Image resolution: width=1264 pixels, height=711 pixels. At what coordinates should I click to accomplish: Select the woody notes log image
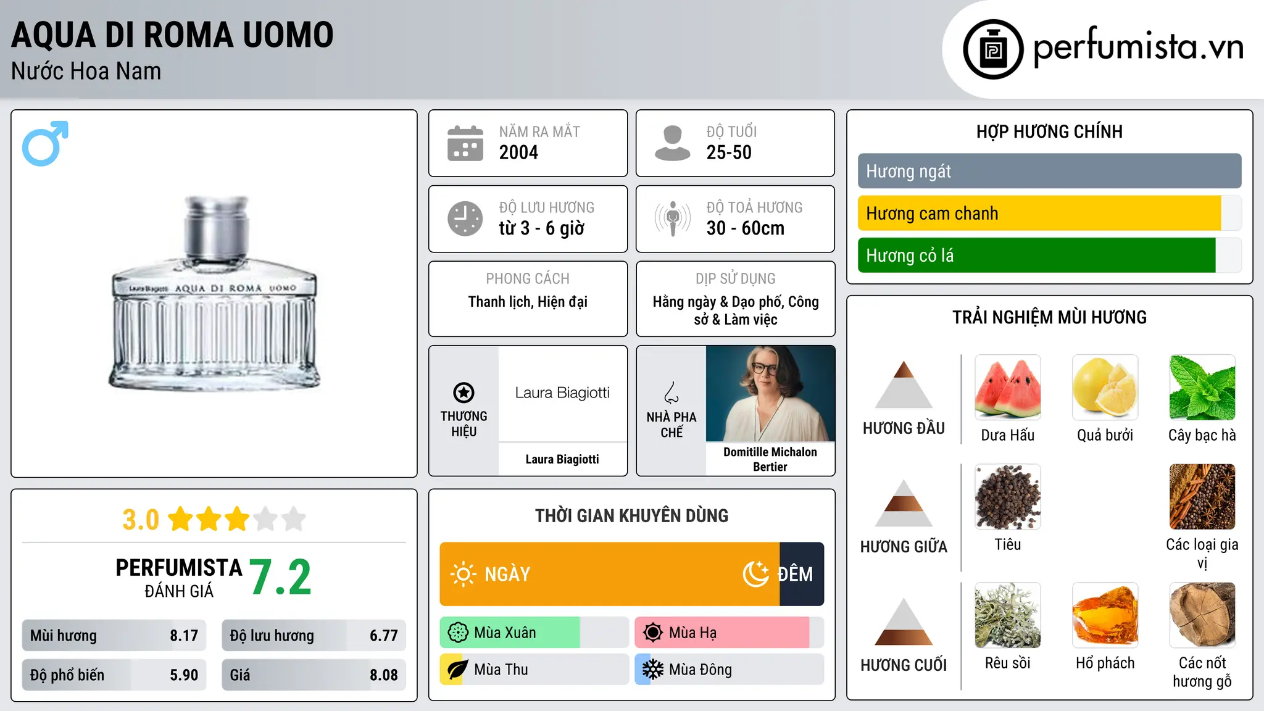(1202, 615)
